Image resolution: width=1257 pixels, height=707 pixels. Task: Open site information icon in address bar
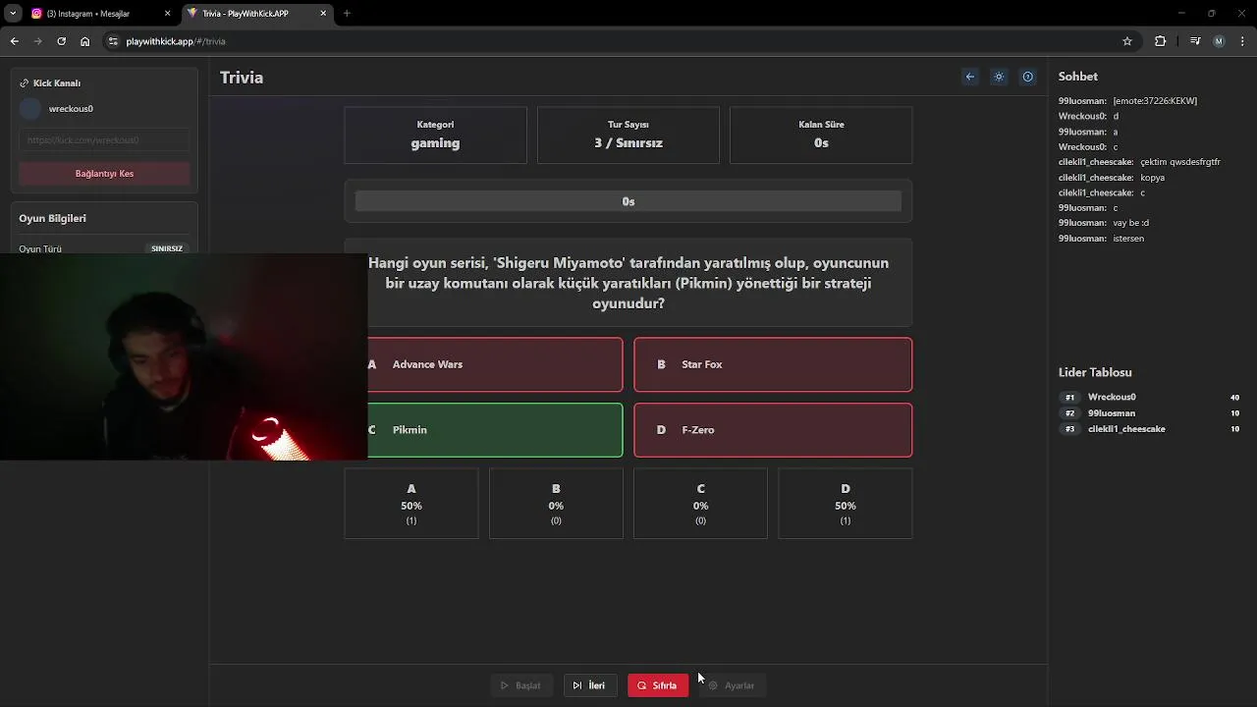(x=113, y=41)
